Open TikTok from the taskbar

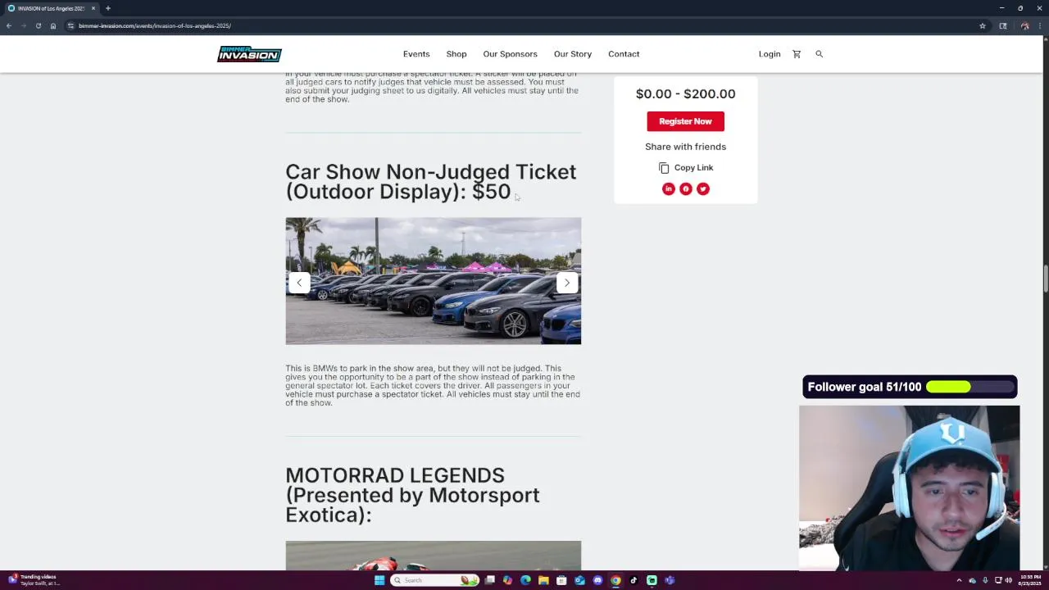pyautogui.click(x=633, y=580)
